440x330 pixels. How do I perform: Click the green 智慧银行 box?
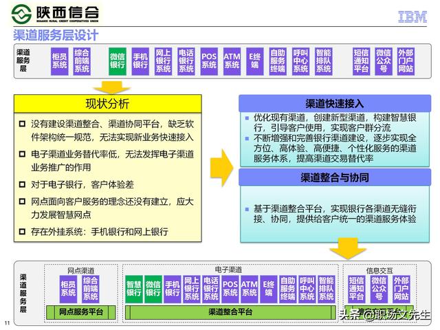click(x=134, y=289)
